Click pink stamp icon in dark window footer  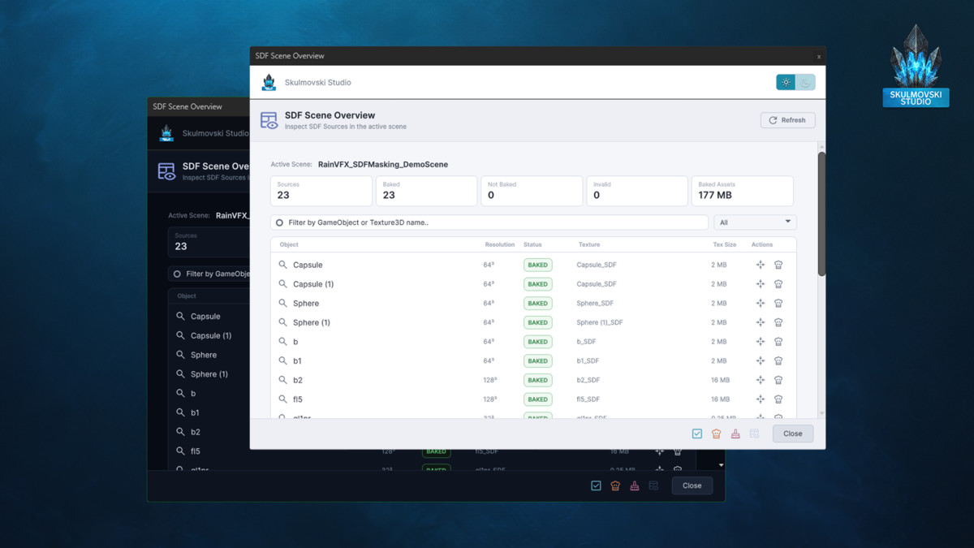[x=635, y=485]
